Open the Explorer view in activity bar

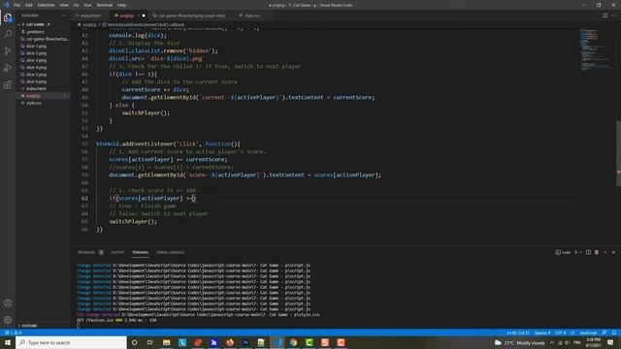pos(8,17)
